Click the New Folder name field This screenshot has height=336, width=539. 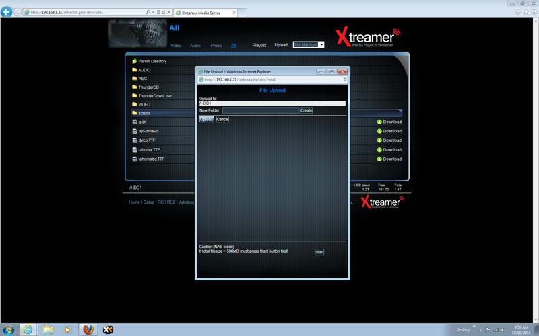tap(261, 110)
